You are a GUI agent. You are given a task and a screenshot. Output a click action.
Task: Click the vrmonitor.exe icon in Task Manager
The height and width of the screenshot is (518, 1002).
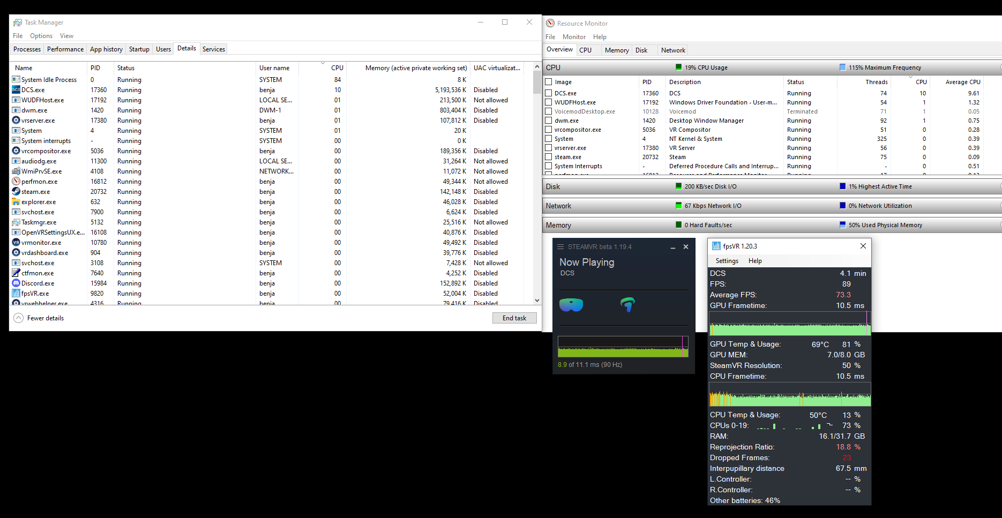(16, 243)
